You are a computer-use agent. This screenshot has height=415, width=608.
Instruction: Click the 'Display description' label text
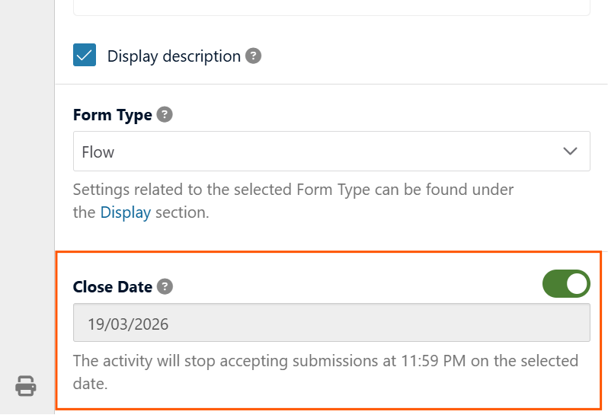point(174,56)
